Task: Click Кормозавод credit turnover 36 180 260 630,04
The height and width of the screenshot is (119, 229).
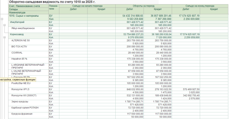Action: tap(161, 35)
